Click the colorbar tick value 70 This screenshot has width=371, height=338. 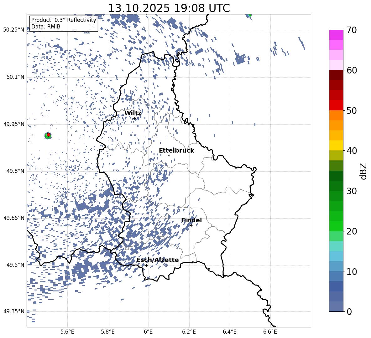tap(352, 30)
